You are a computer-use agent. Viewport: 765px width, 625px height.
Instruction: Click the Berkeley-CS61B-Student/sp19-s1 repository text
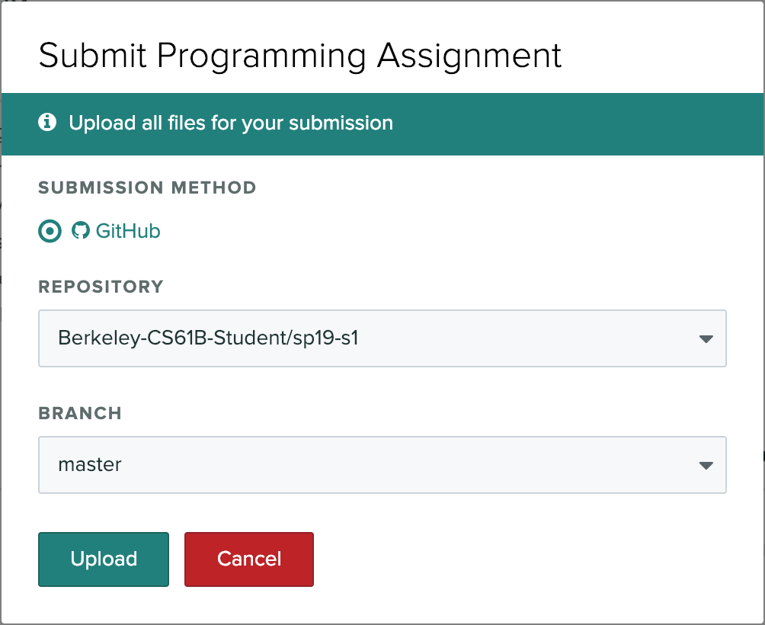coord(208,338)
